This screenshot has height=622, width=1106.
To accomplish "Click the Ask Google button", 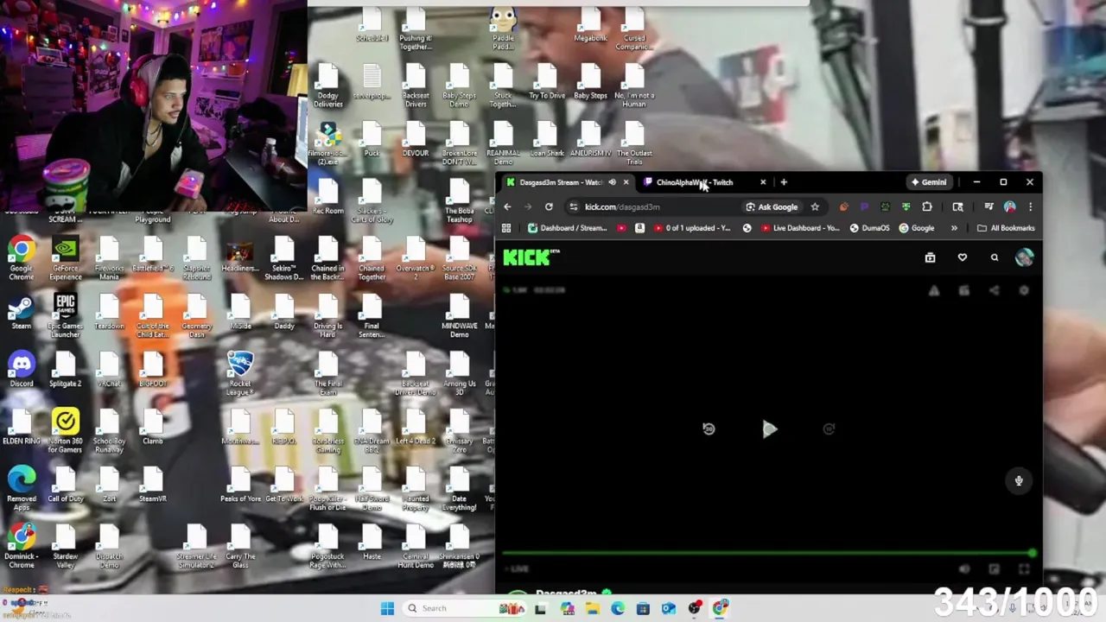I will [772, 207].
